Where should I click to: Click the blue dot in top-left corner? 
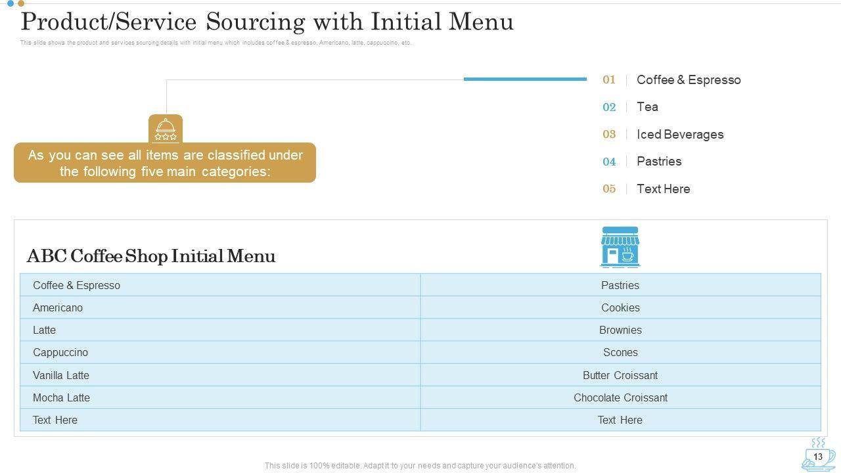pos(11,3)
